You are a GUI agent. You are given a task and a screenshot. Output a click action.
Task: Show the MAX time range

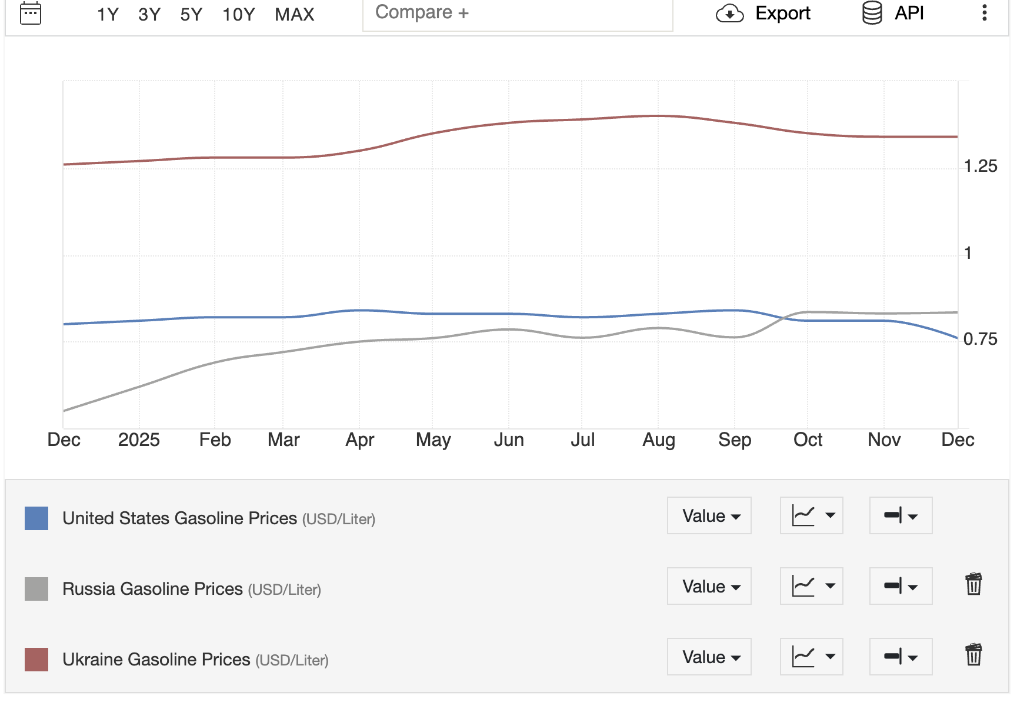[294, 14]
